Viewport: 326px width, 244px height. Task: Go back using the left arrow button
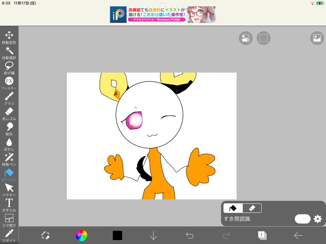click(x=298, y=235)
